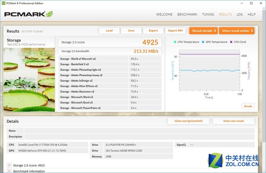Select Storage - Adobe Photoshop heavy v2 row
The height and width of the screenshot is (173, 266).
pos(110,75)
